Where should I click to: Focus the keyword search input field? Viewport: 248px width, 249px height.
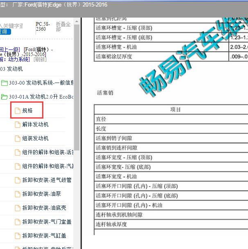(11, 26)
